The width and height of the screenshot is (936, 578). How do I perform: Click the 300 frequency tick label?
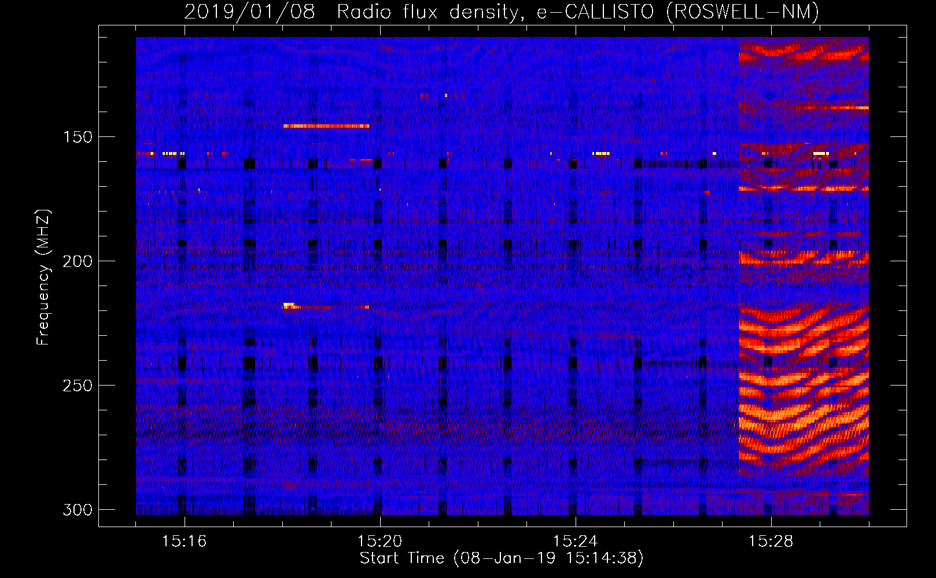(x=77, y=510)
